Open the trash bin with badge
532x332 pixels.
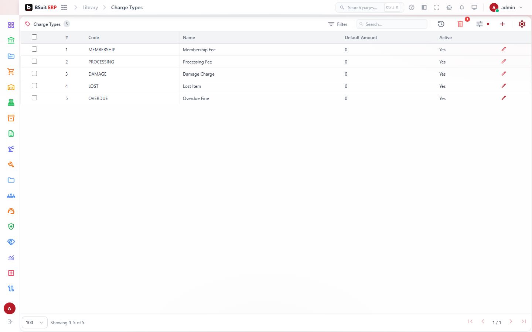(460, 24)
